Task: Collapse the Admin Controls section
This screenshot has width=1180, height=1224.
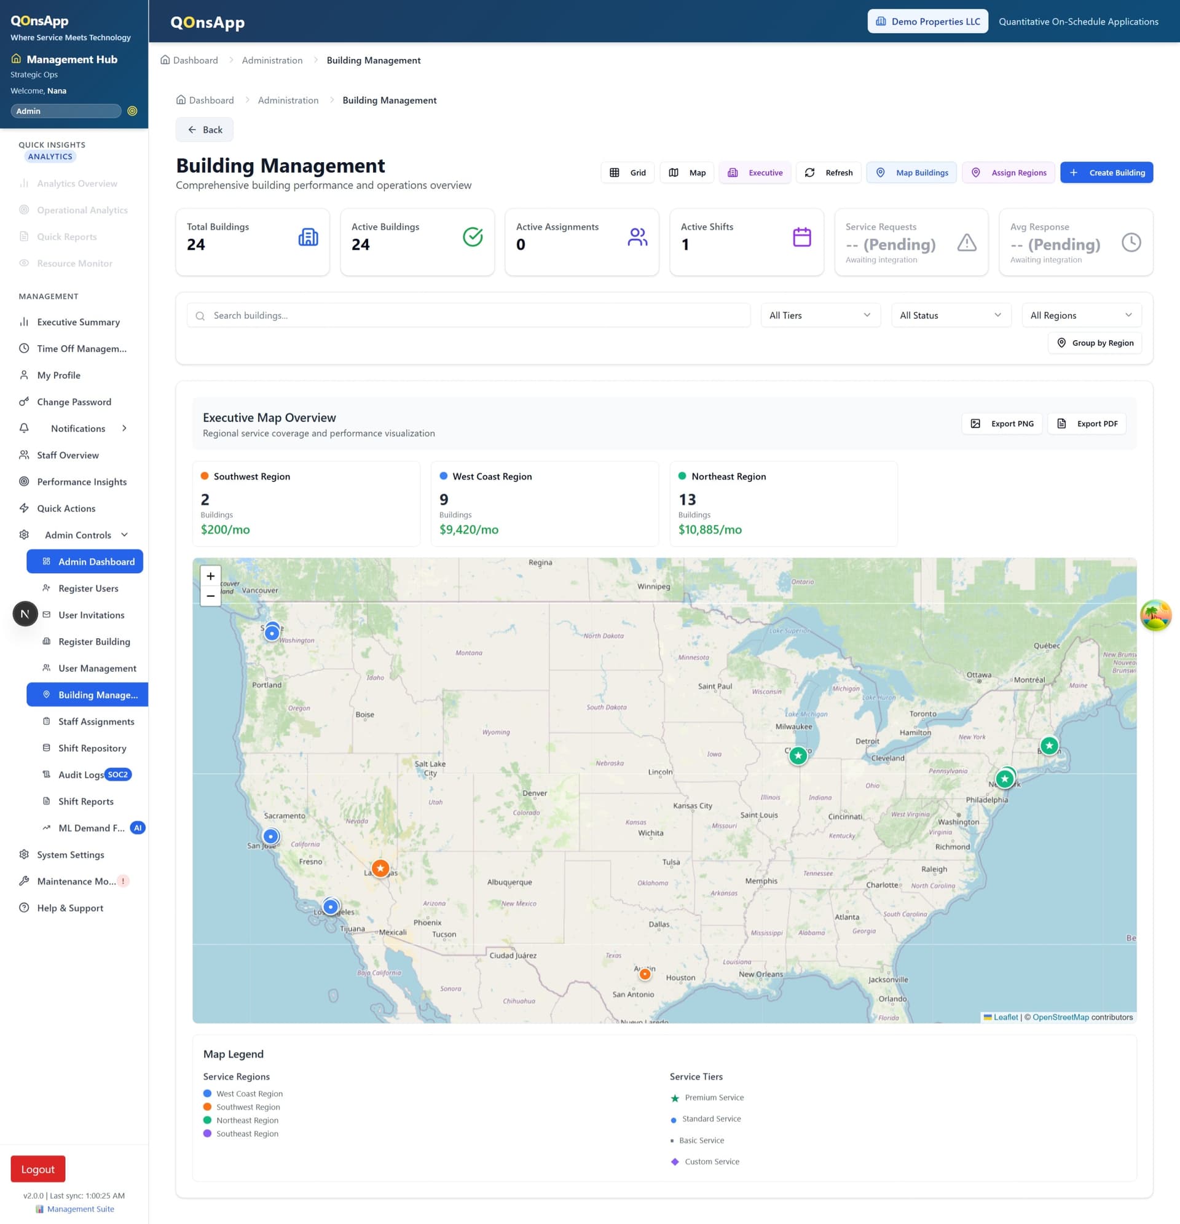Action: 75,534
